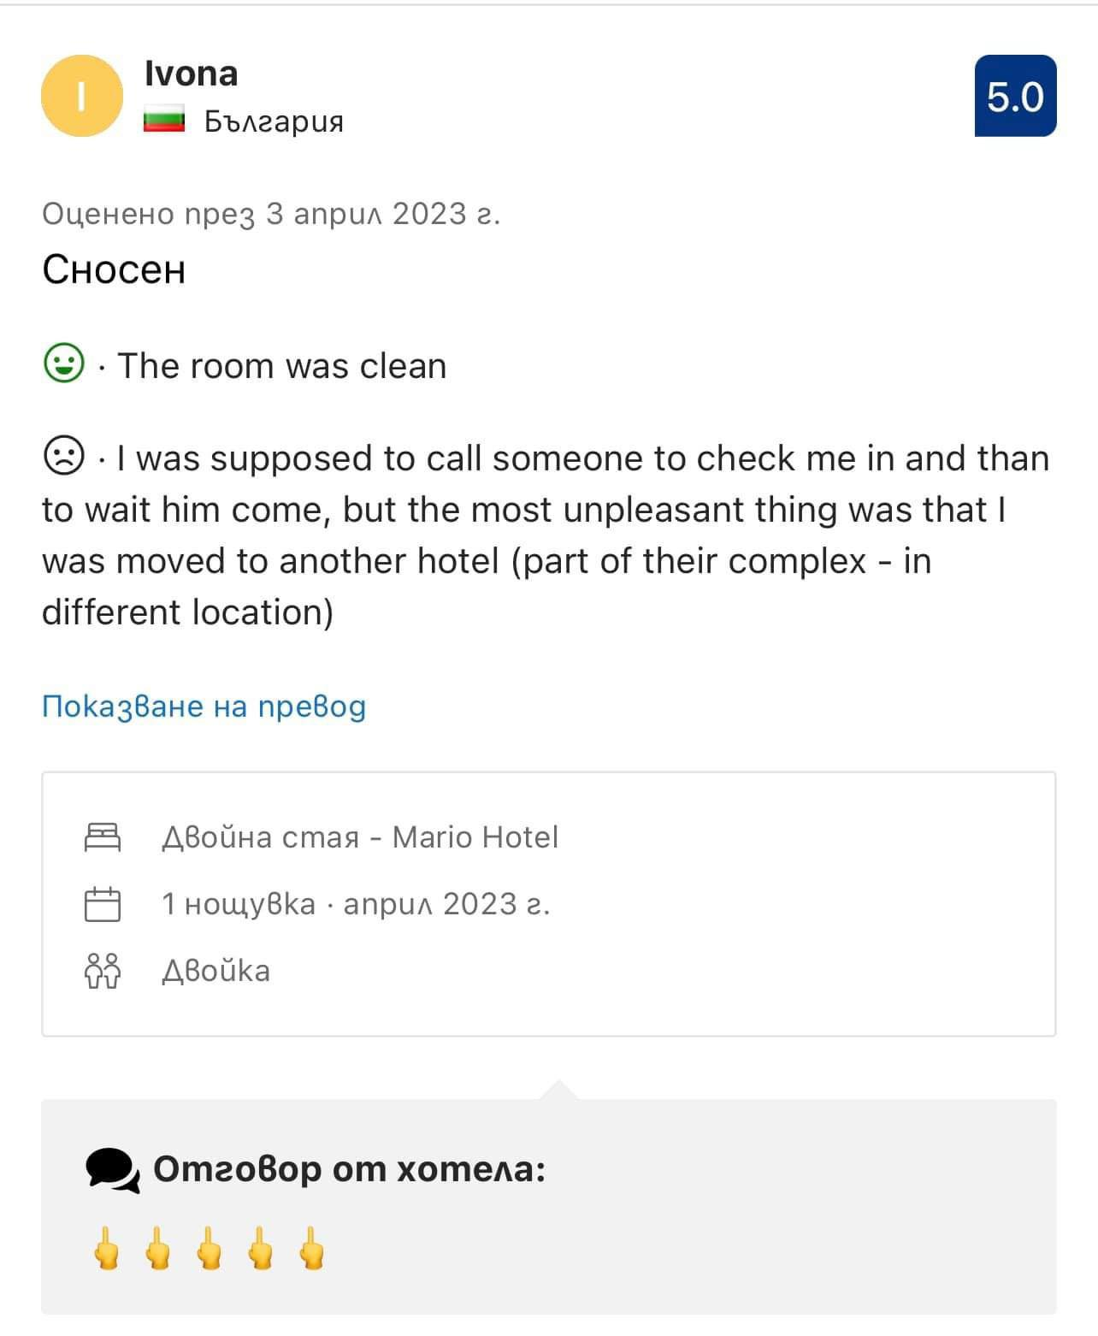Click the review date 'Оценено през 3 април 2023'
The height and width of the screenshot is (1336, 1098).
(270, 213)
